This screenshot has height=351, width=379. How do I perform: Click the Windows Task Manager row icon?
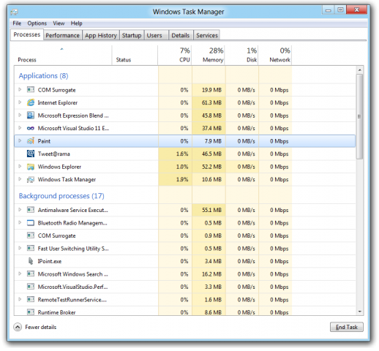[x=31, y=179]
